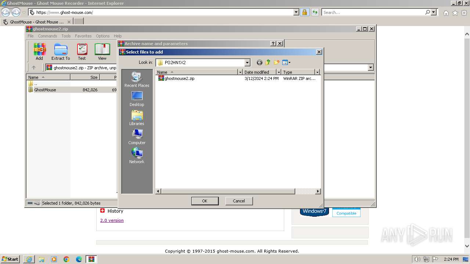
Task: Click the IE back button
Action: coord(6,12)
